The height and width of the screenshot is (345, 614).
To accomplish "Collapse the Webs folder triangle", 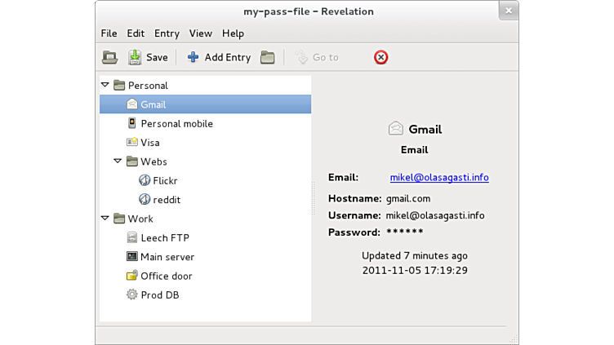I will 118,161.
